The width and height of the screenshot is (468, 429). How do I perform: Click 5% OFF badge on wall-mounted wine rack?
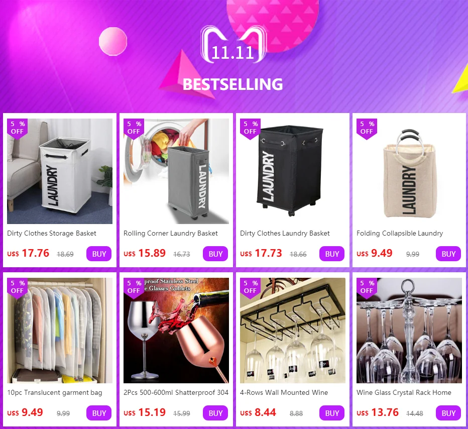250,288
